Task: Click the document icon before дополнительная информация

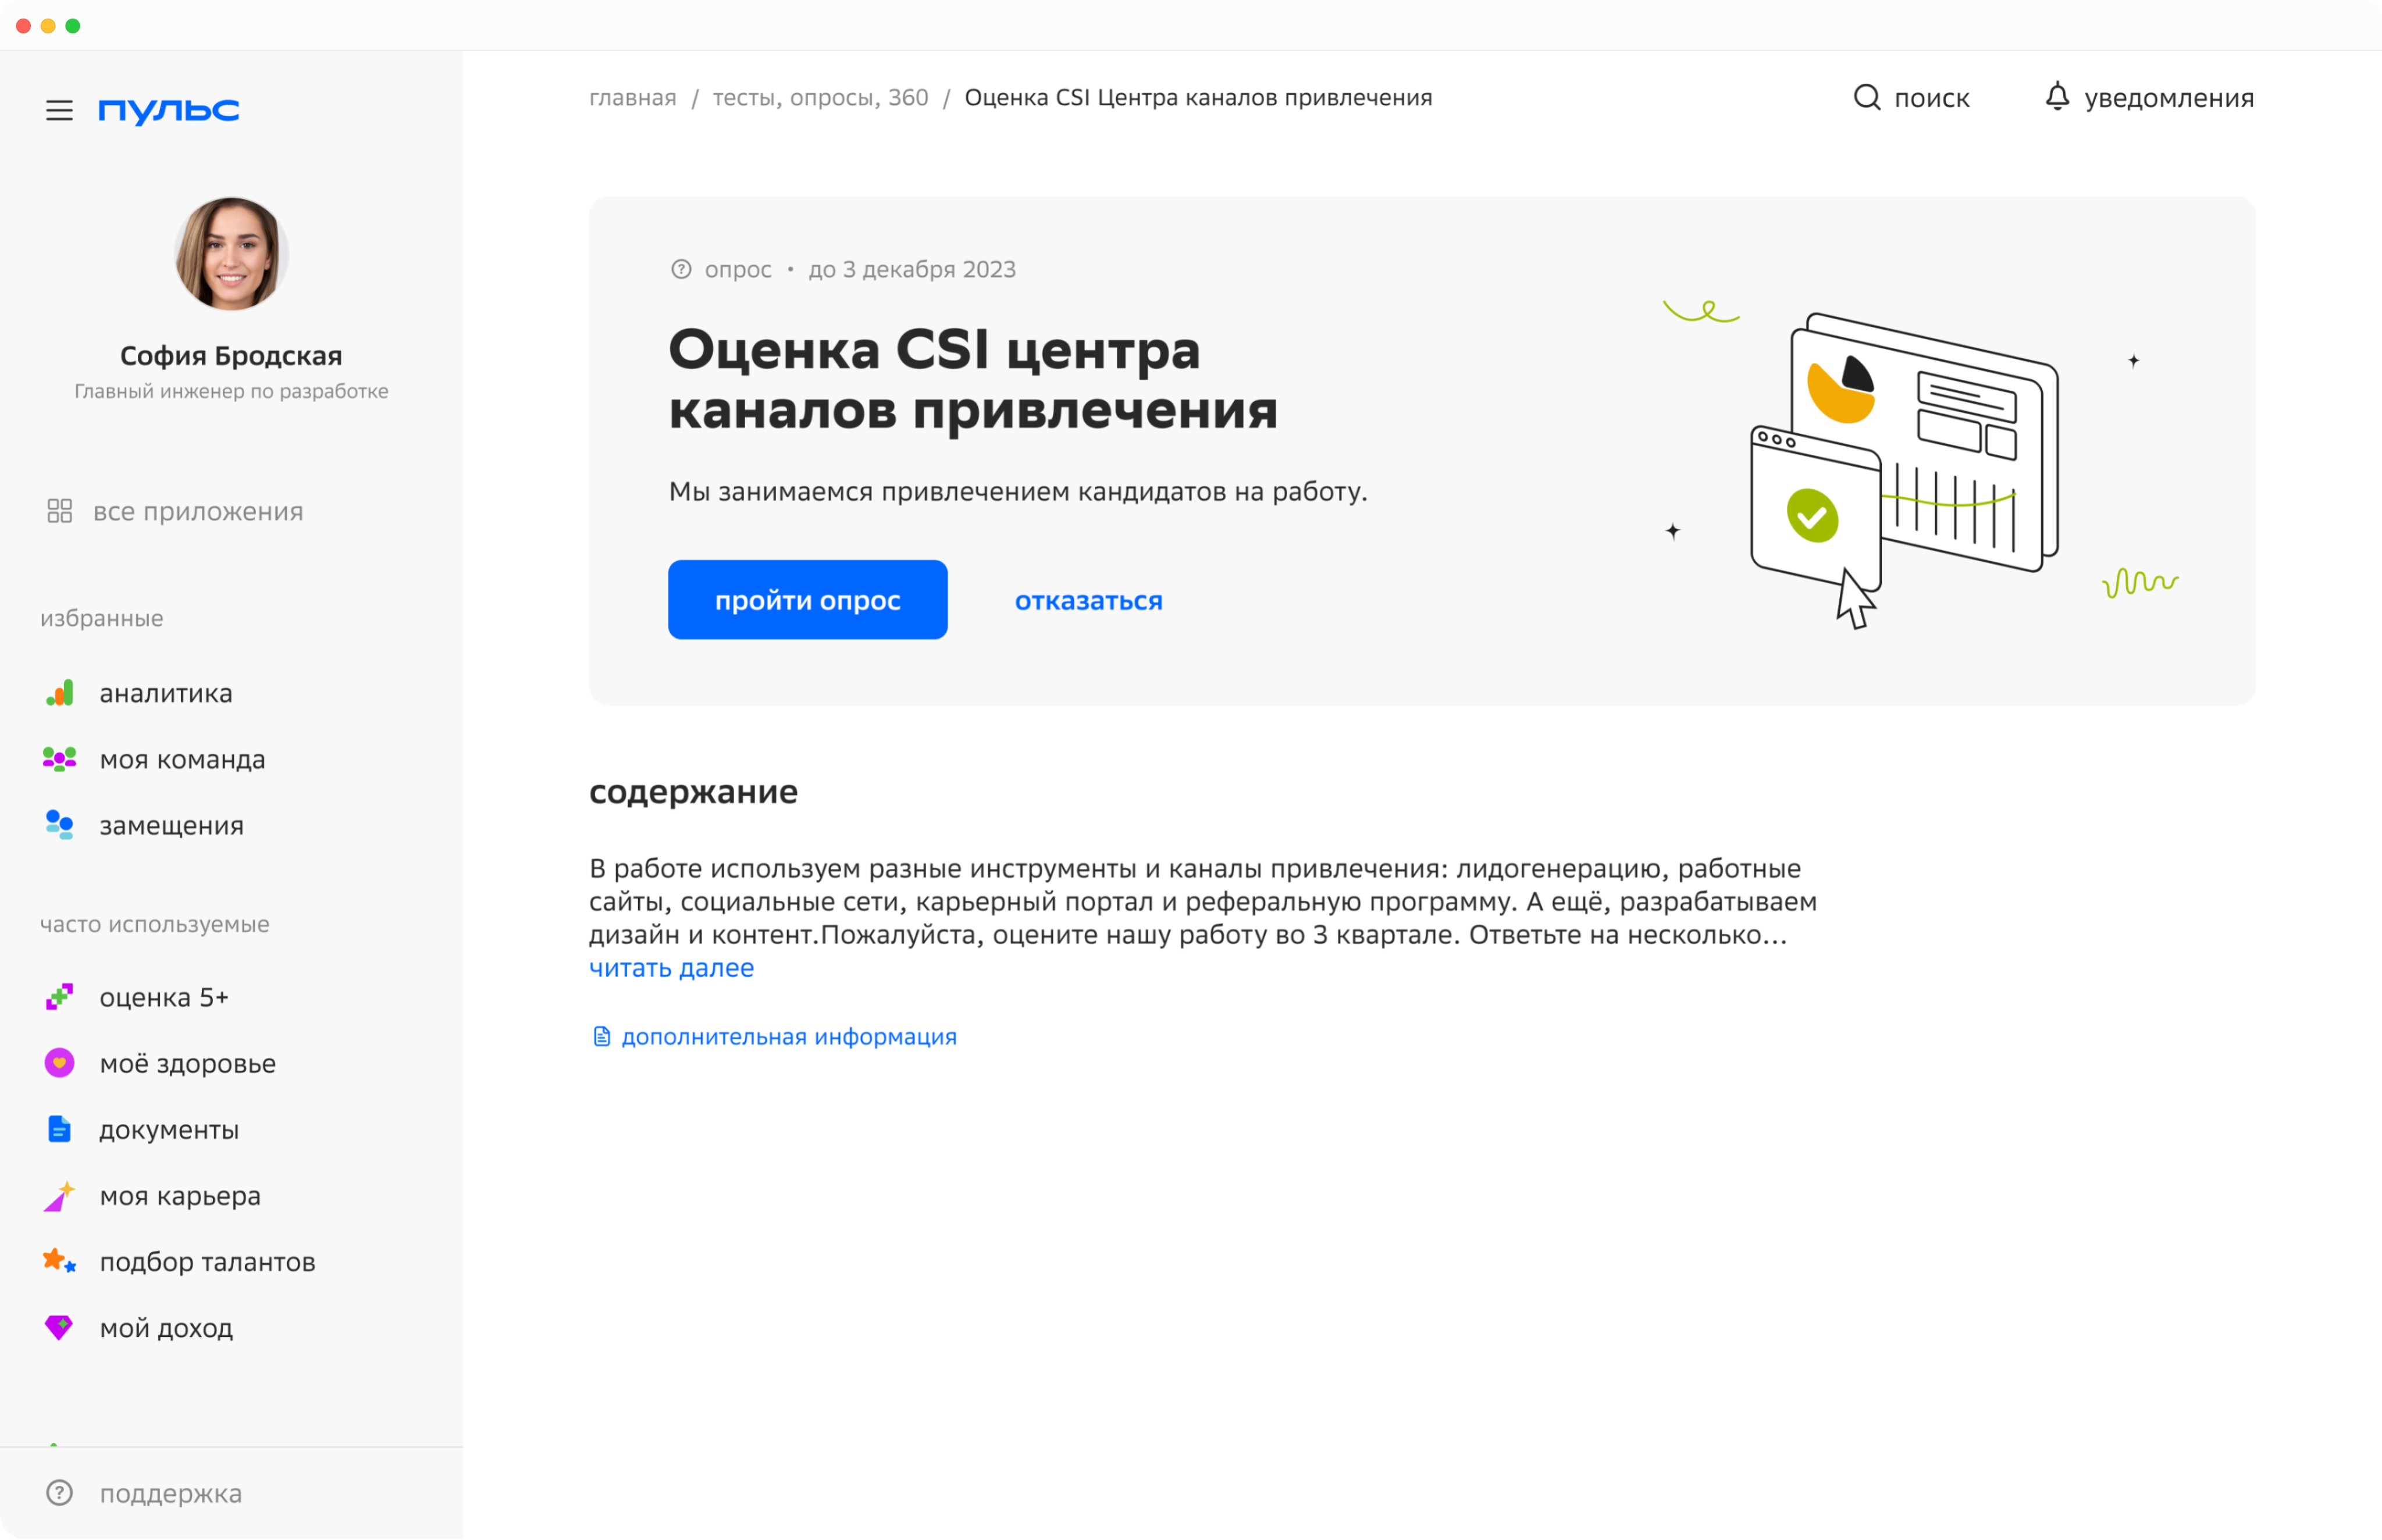Action: 601,1036
